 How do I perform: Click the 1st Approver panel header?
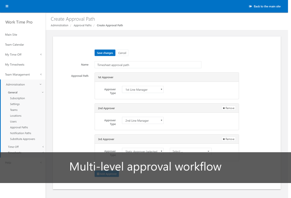(x=167, y=77)
